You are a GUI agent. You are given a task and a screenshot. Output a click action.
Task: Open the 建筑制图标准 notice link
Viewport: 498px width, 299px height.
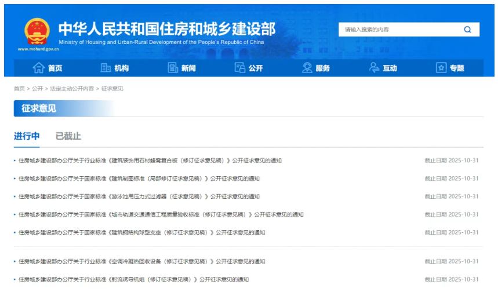pos(139,178)
